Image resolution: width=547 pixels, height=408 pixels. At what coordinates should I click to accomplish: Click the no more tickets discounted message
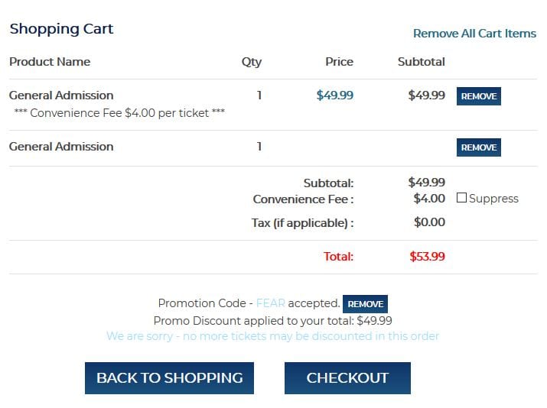(272, 336)
